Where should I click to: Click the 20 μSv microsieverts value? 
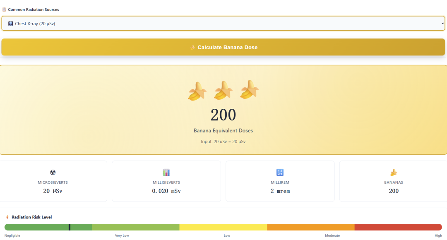[x=53, y=191]
